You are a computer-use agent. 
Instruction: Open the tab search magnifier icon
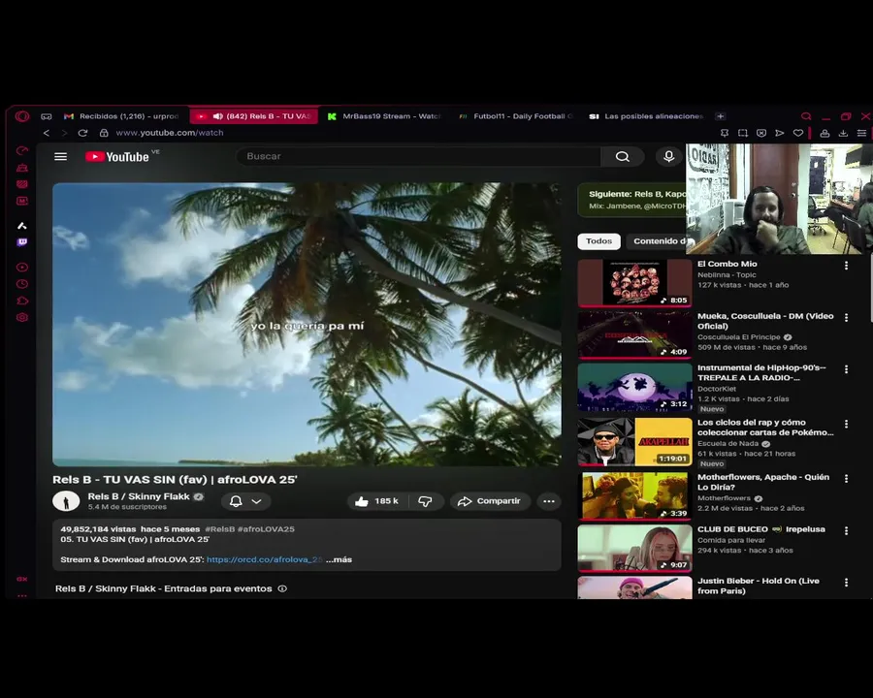[806, 116]
